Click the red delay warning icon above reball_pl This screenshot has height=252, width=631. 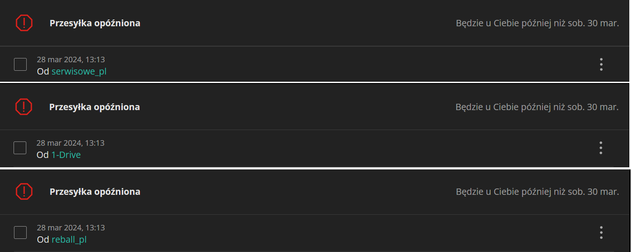(24, 191)
